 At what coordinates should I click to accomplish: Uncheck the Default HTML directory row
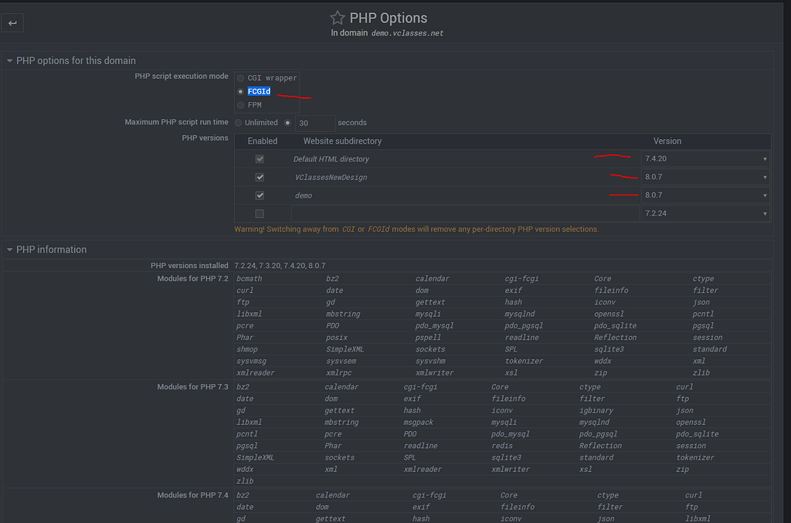[260, 158]
